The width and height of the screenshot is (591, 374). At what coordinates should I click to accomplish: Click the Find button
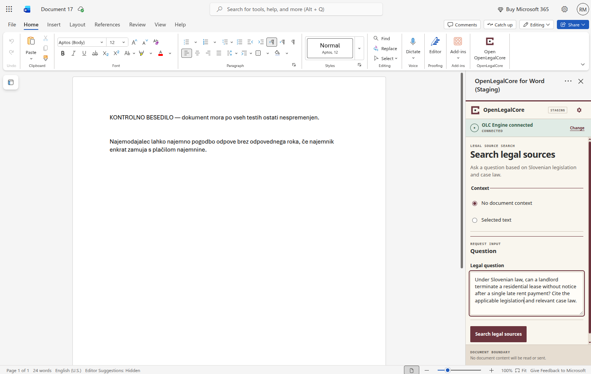[x=382, y=39]
